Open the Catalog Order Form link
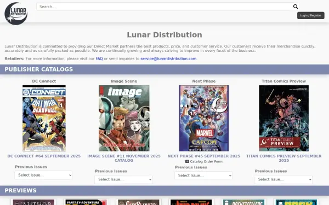Screen dimensions: 329x205 (x=206, y=161)
